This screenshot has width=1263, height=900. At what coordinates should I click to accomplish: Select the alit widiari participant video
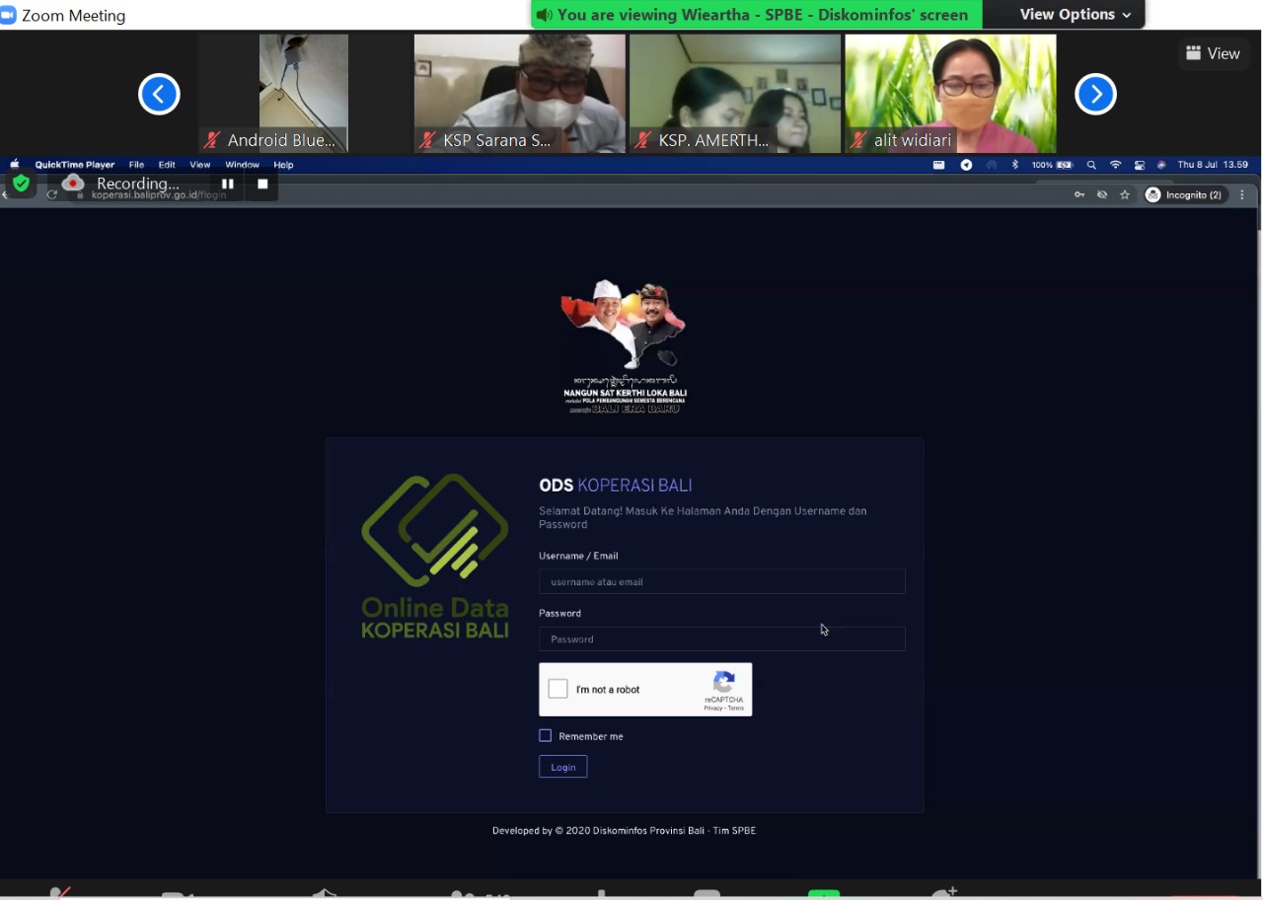(950, 94)
